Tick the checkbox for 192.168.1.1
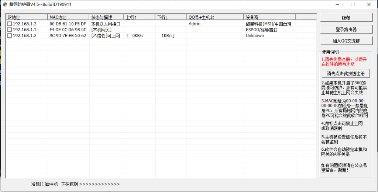Screen dimensions: 378x192 (9, 29)
